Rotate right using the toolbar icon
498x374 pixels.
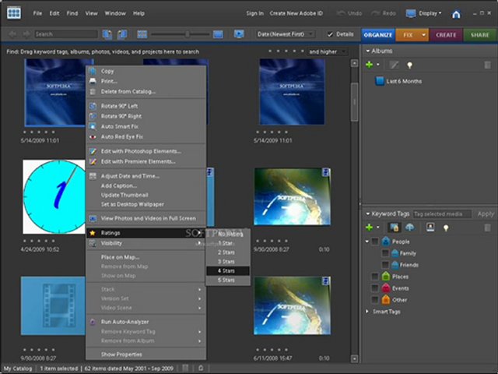(122, 34)
